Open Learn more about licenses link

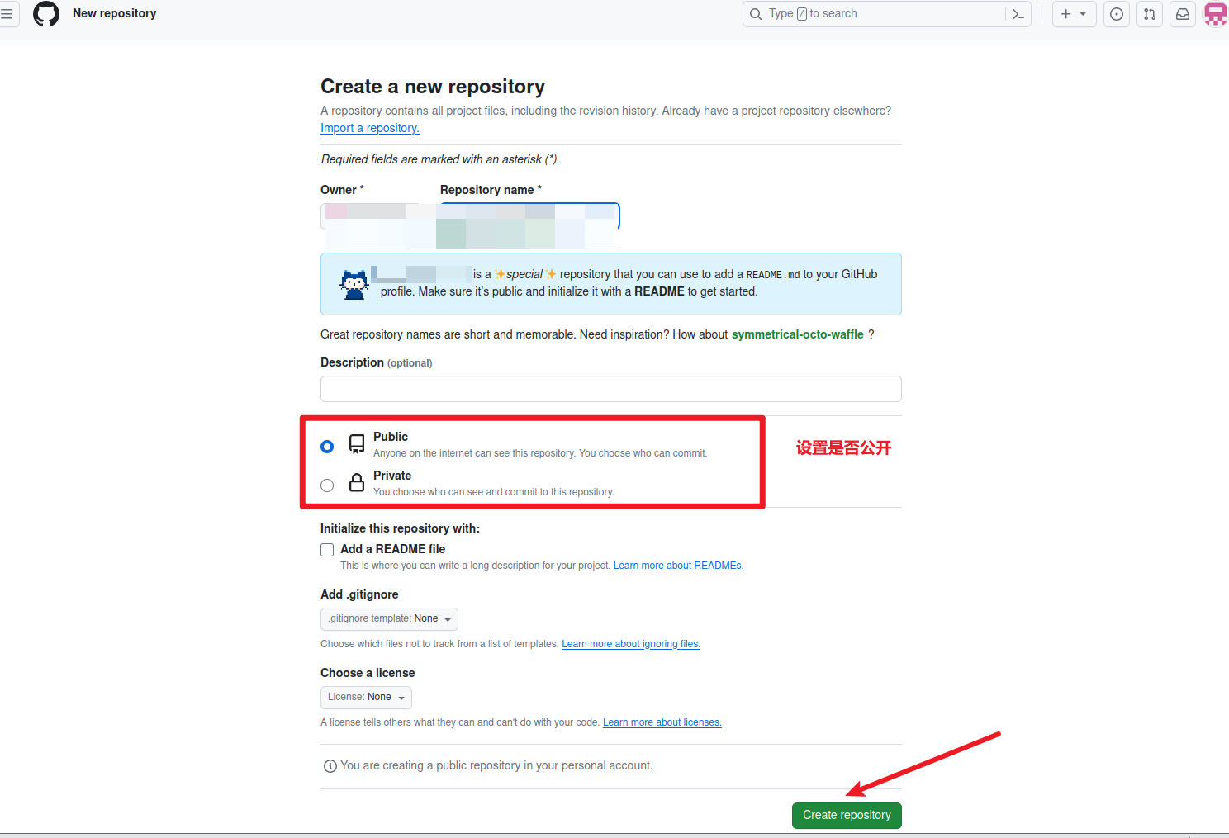662,722
